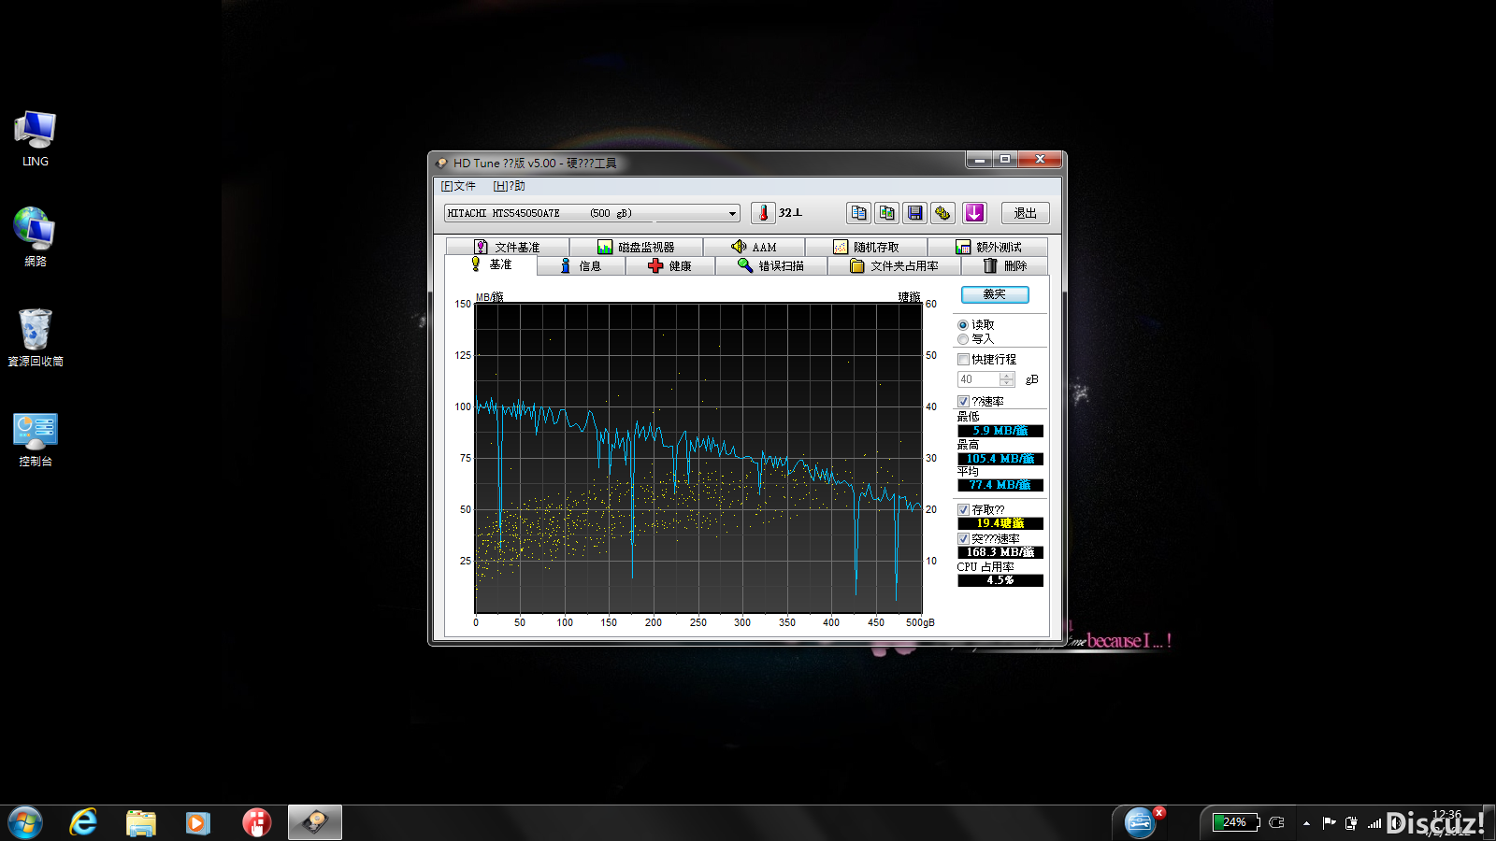Switch to the 随机存取 tab
Screen dimensions: 1496x841
[866, 247]
